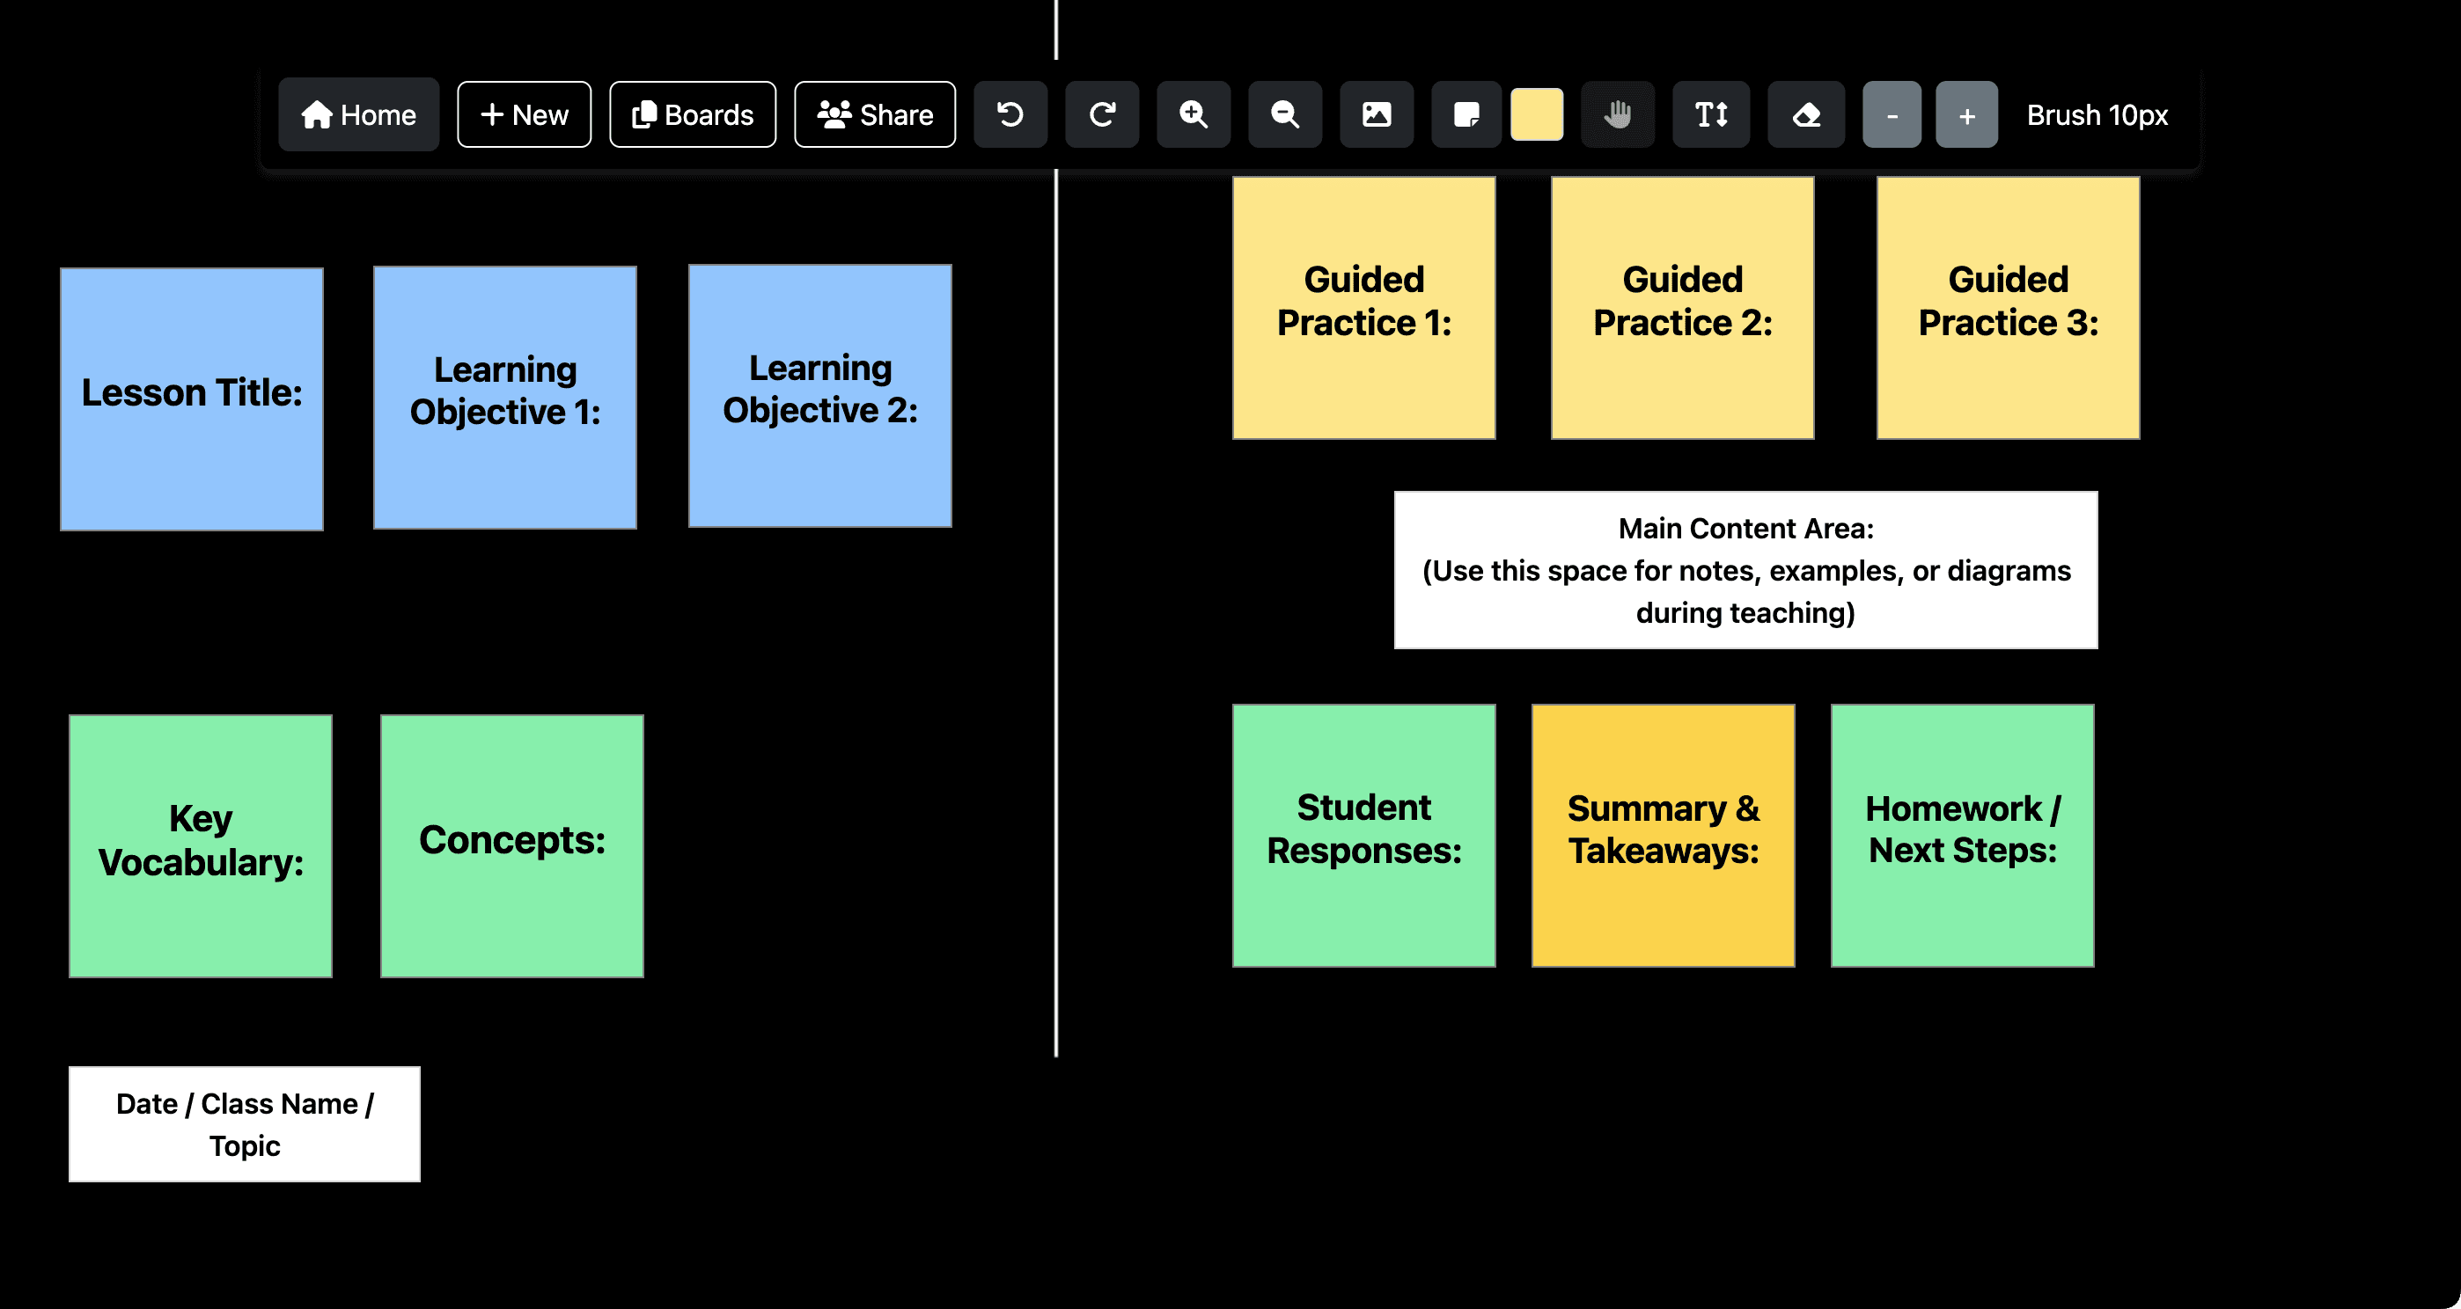Select the Zoom In tool
Viewport: 2461px width, 1309px height.
coord(1194,114)
